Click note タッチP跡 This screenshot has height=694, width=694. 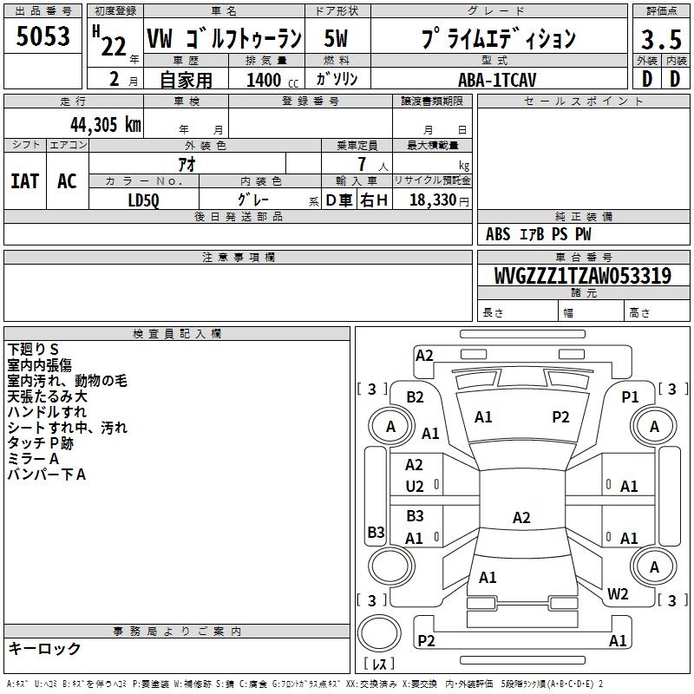point(40,443)
